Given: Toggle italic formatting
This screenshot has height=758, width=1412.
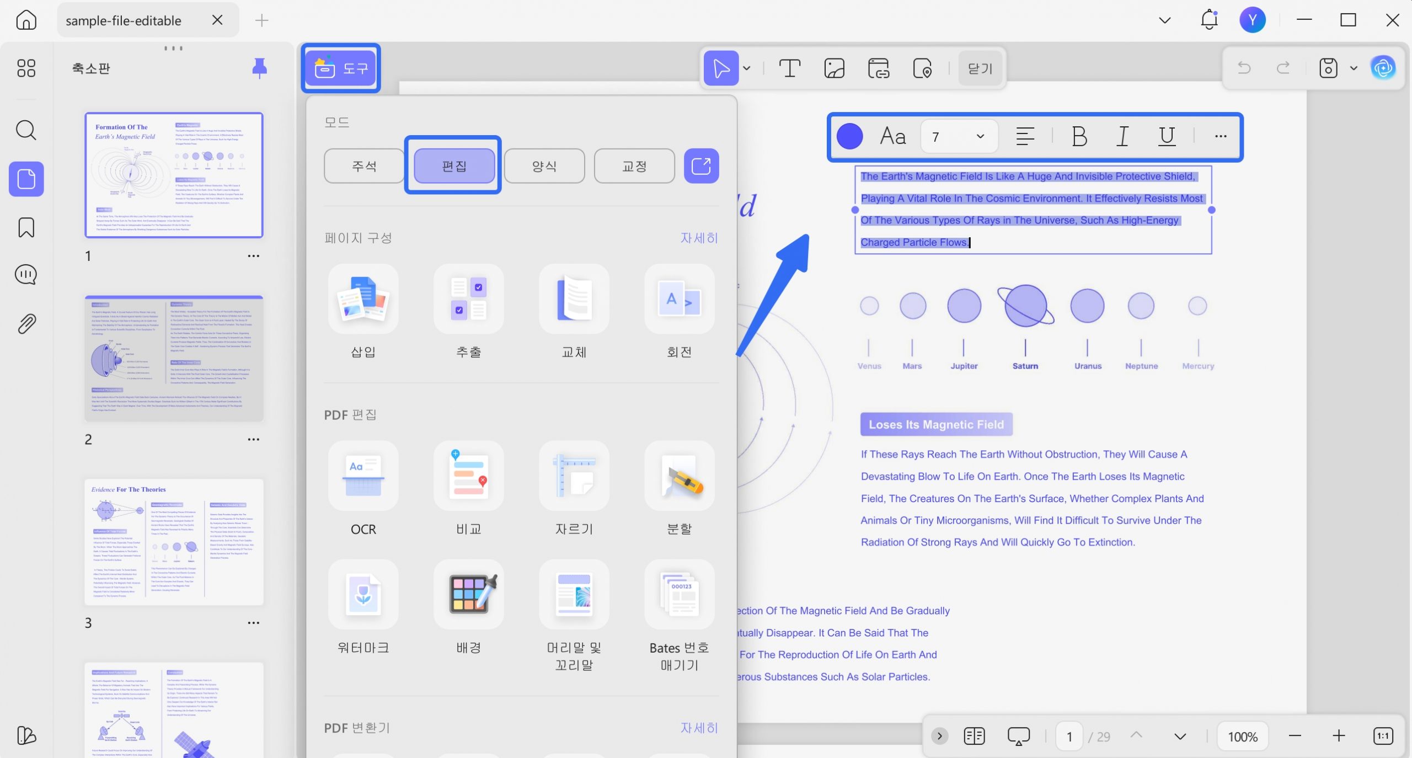Looking at the screenshot, I should tap(1122, 136).
